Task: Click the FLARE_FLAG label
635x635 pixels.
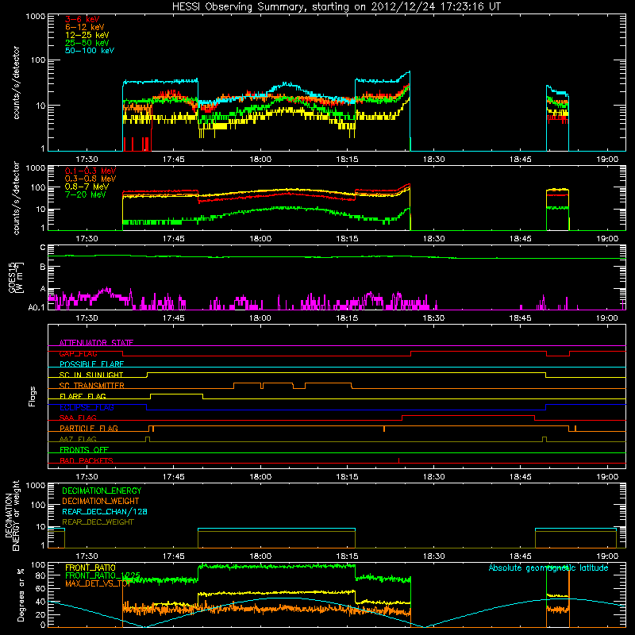Action: [x=83, y=396]
